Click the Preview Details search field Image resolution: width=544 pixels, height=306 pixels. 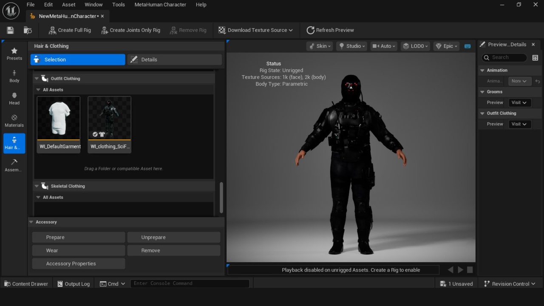coord(504,57)
